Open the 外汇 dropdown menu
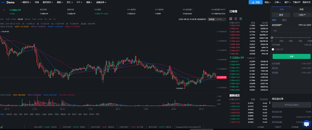Viewport: 312px width, 130px height. pyautogui.click(x=70, y=2)
